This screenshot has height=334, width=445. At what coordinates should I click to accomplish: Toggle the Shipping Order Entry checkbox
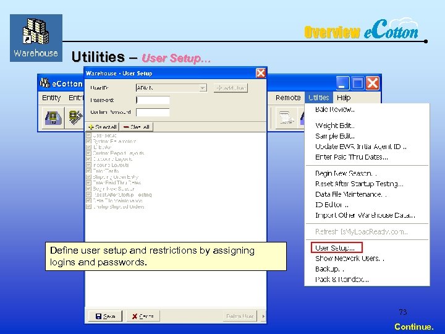click(88, 177)
